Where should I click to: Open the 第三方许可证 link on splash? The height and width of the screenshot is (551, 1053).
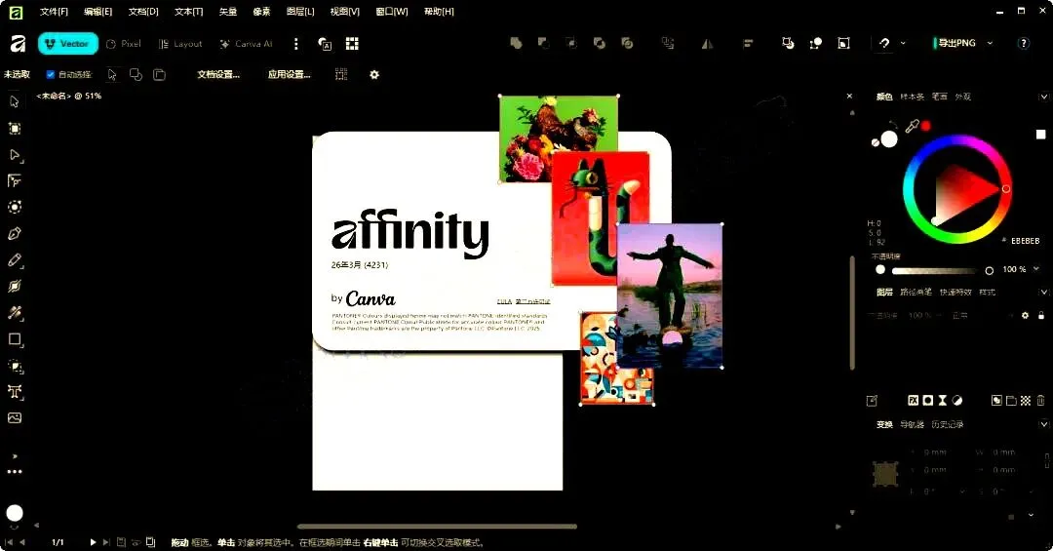point(532,301)
